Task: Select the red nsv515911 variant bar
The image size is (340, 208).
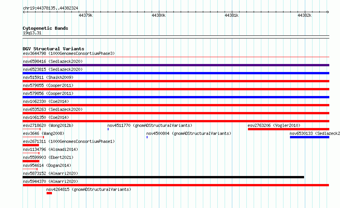Action: point(176,81)
